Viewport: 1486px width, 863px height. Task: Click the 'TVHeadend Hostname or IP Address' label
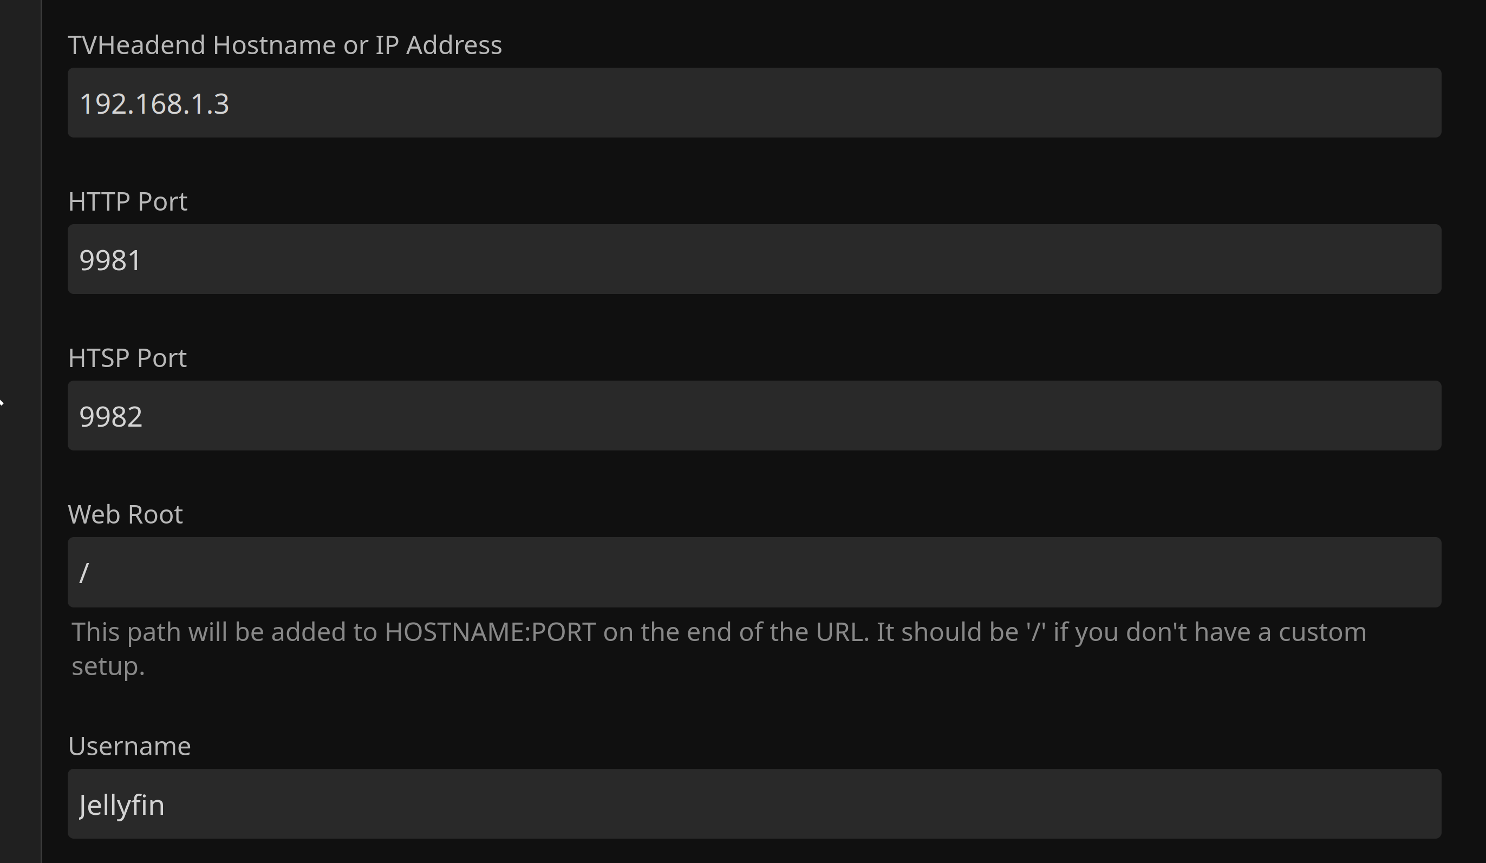tap(285, 45)
